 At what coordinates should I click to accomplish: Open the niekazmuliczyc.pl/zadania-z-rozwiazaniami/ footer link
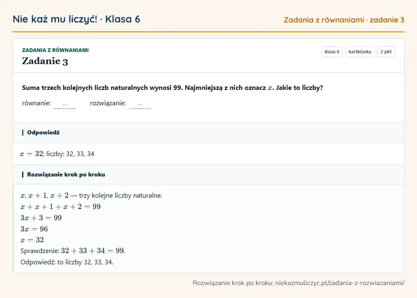340,283
